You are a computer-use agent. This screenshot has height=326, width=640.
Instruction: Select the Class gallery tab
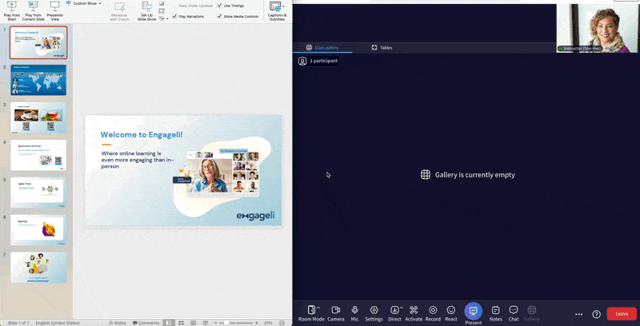click(322, 48)
